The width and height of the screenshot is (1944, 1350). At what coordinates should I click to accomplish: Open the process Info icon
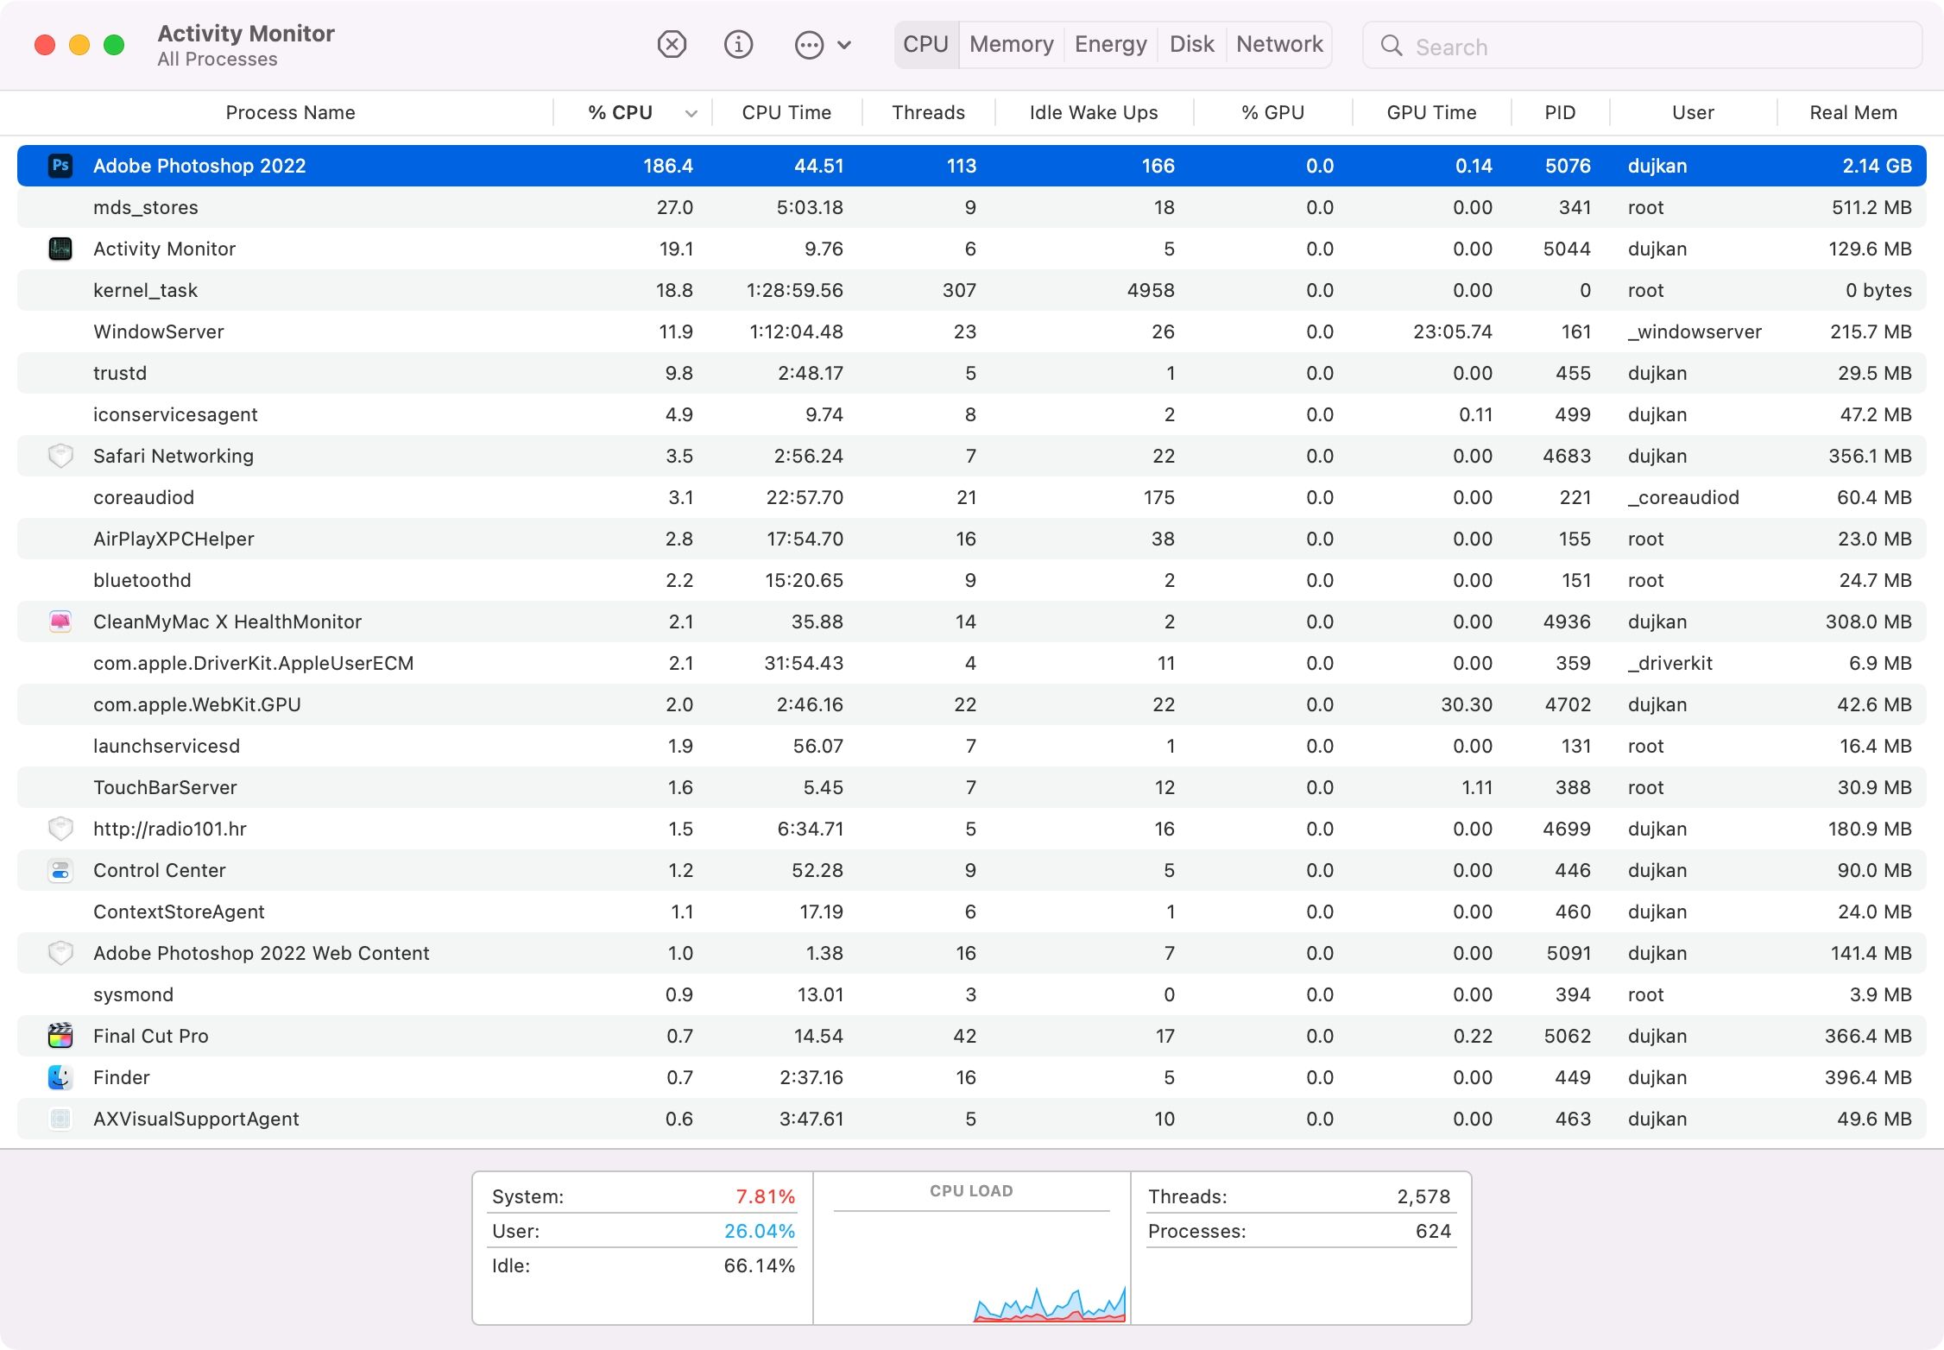pyautogui.click(x=738, y=44)
